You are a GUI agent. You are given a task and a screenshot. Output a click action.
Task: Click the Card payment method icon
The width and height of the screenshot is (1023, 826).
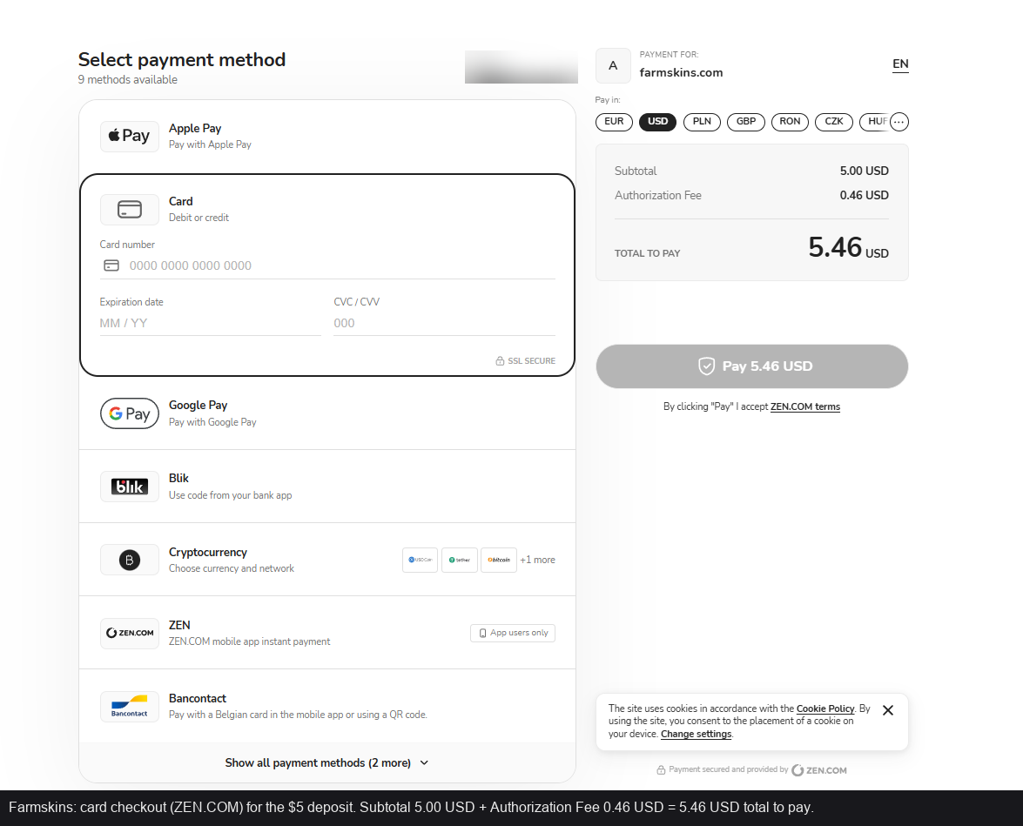pyautogui.click(x=129, y=210)
